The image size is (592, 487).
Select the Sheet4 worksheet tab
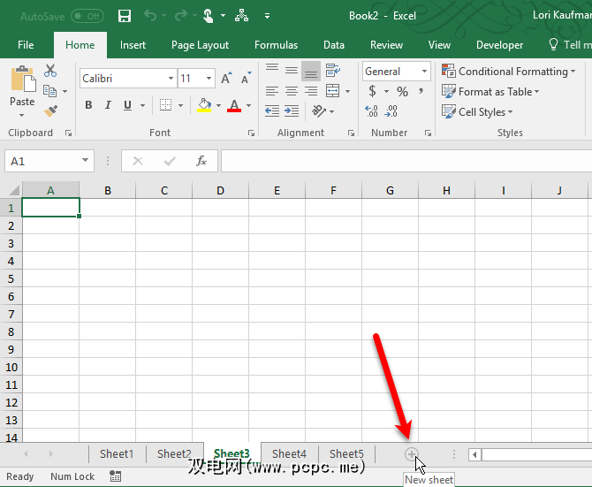(x=289, y=454)
